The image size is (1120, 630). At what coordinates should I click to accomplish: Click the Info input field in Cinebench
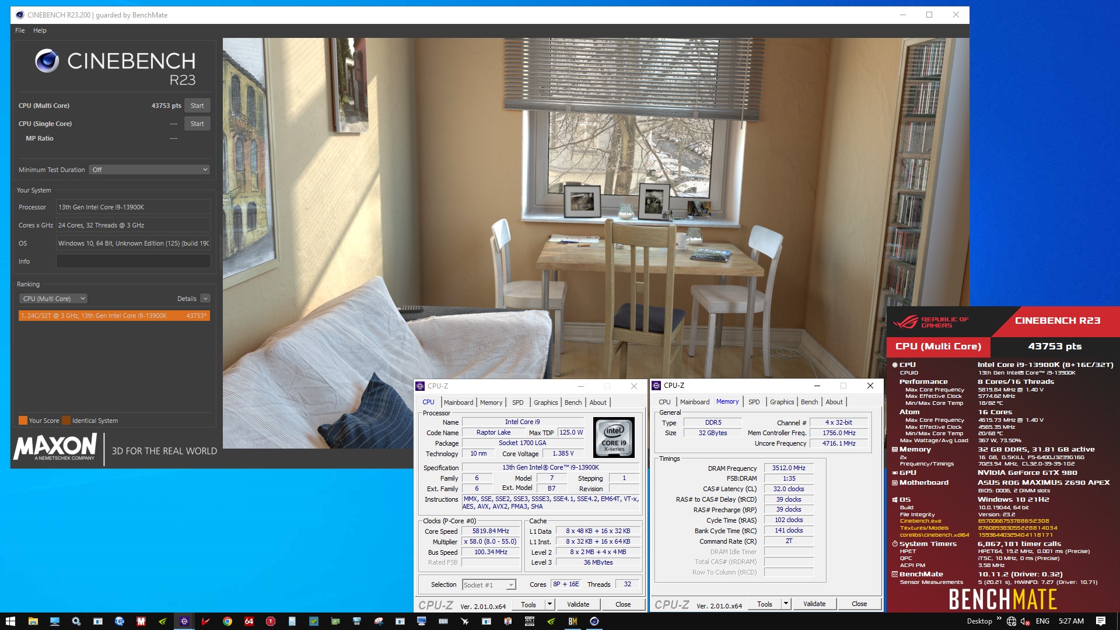[x=133, y=261]
